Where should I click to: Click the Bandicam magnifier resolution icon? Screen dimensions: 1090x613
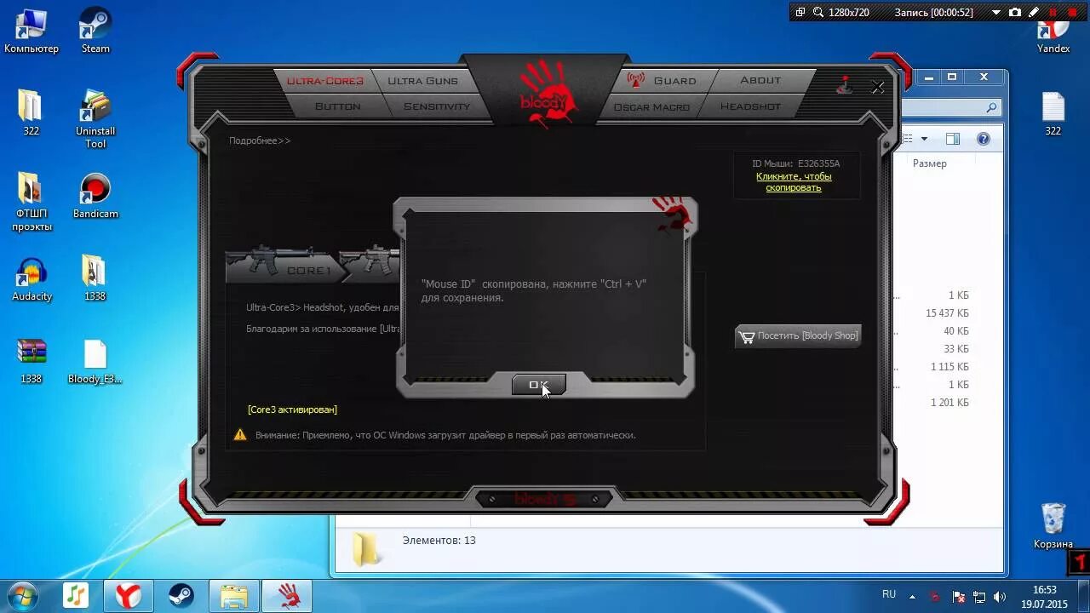[x=818, y=12]
